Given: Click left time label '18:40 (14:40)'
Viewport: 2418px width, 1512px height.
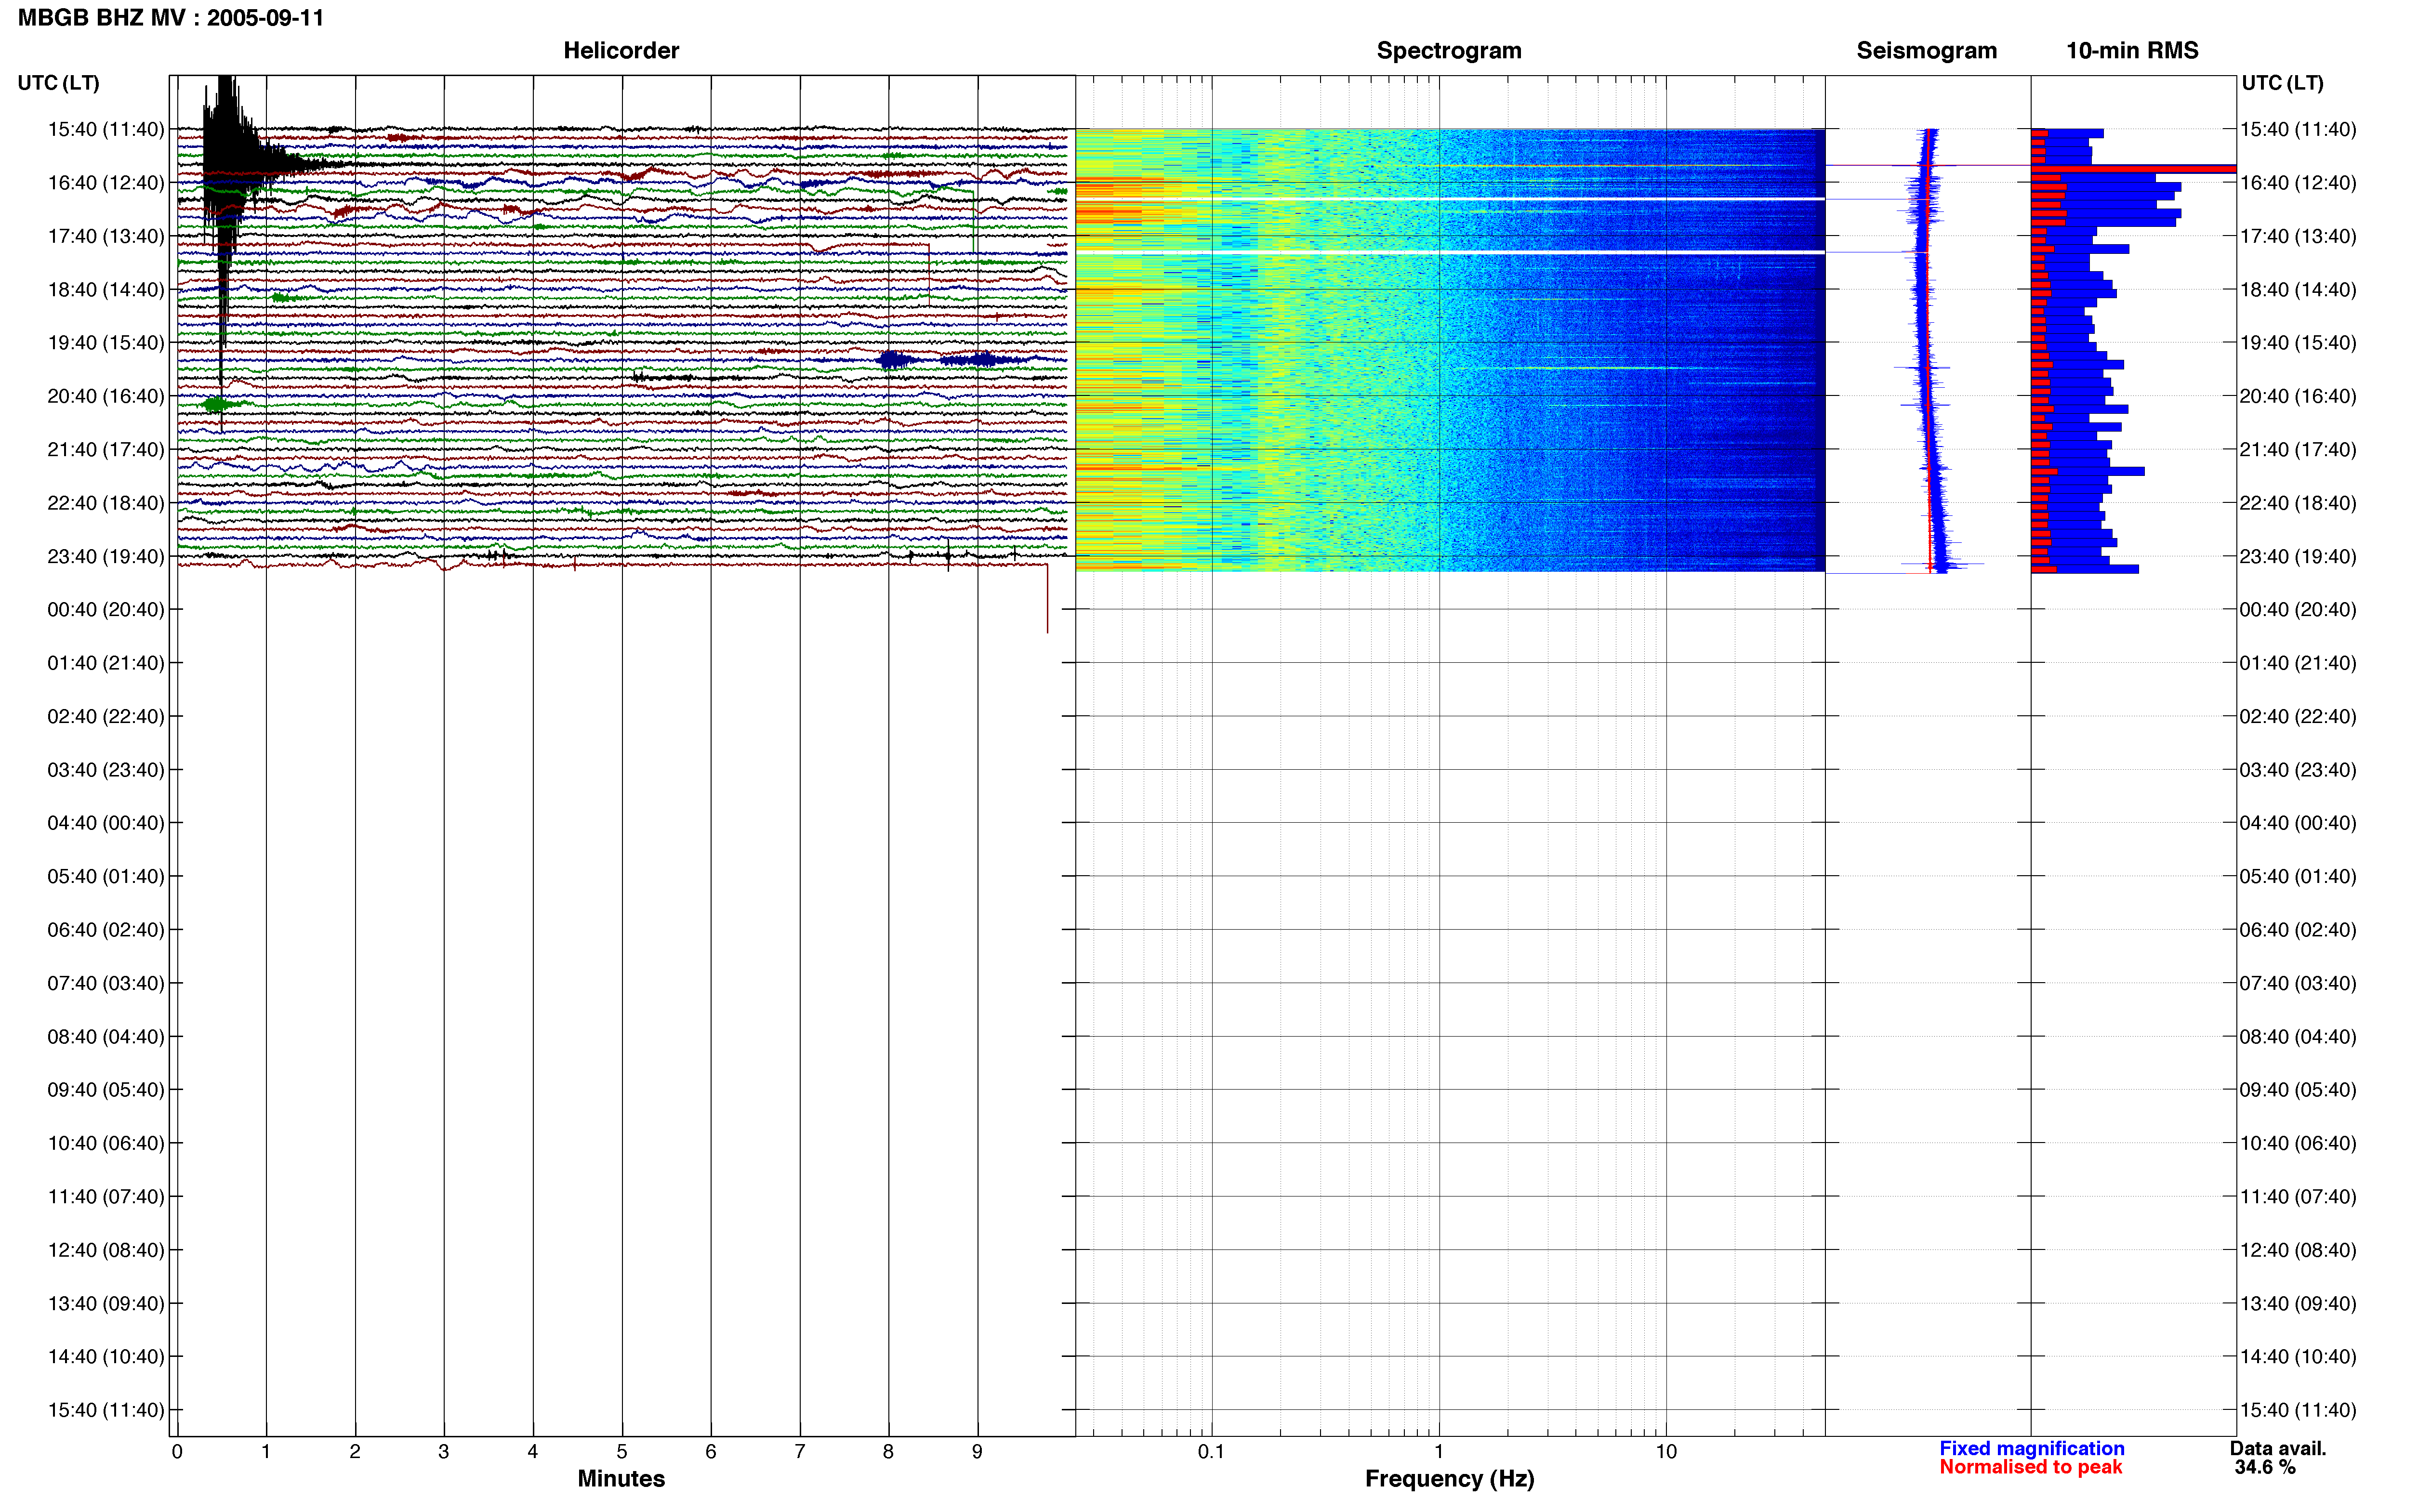Looking at the screenshot, I should 106,289.
